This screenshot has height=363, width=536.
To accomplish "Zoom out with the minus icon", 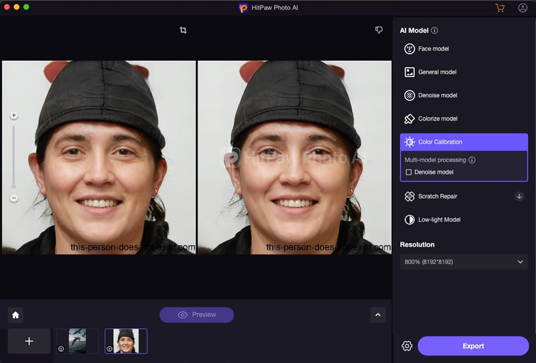I will 14,198.
